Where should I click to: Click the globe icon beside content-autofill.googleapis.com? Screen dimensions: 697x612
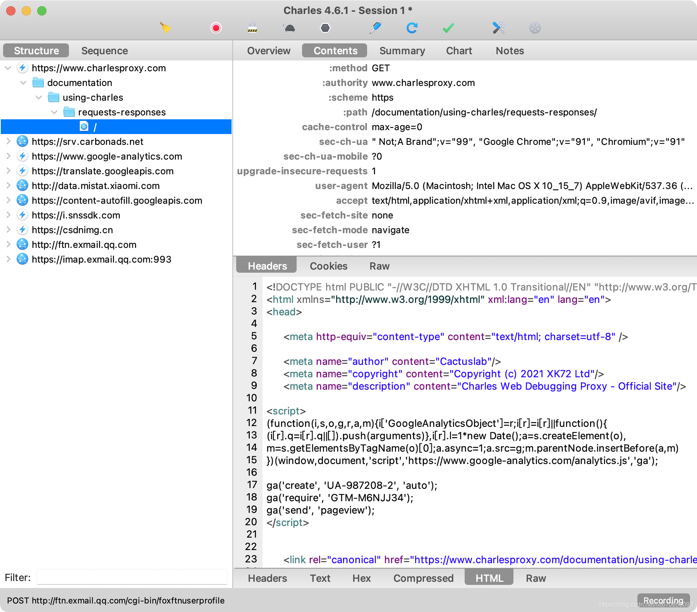pos(22,201)
